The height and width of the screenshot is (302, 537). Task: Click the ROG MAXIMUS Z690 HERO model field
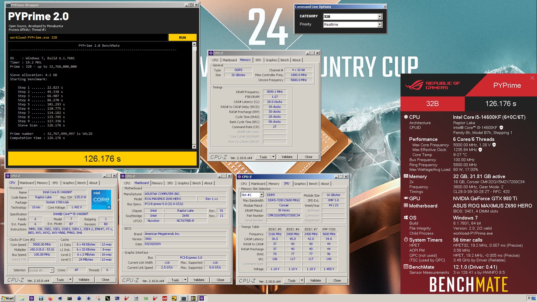pyautogui.click(x=170, y=199)
